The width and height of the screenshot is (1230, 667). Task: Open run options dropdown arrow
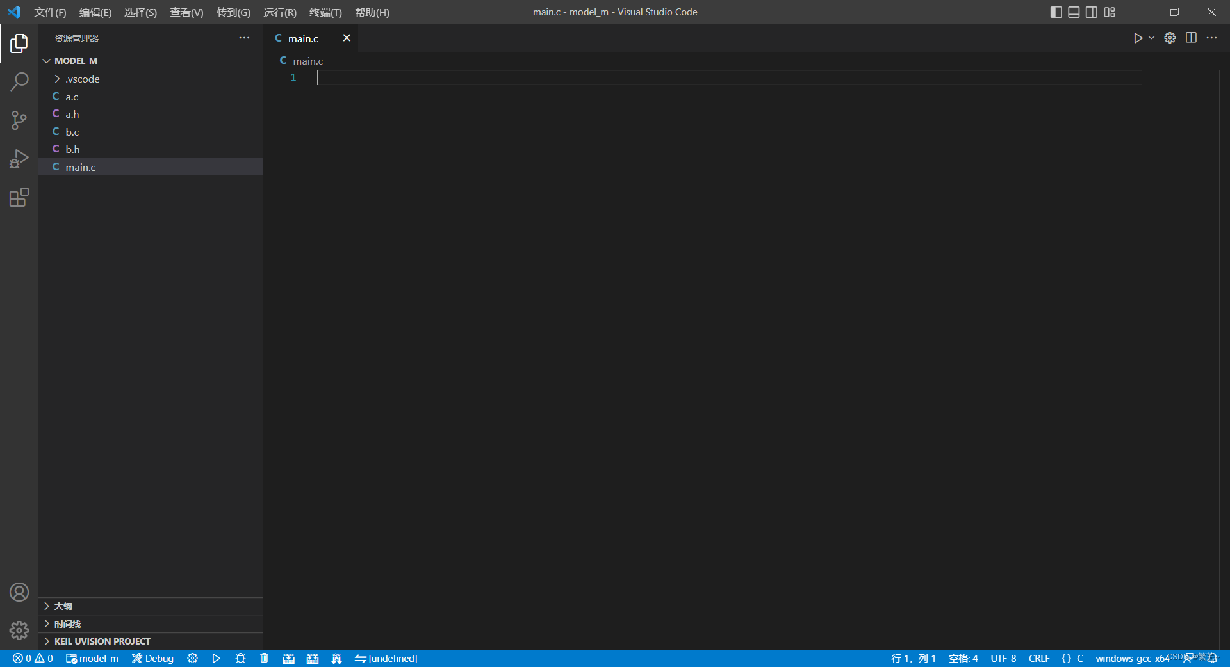[x=1151, y=38]
